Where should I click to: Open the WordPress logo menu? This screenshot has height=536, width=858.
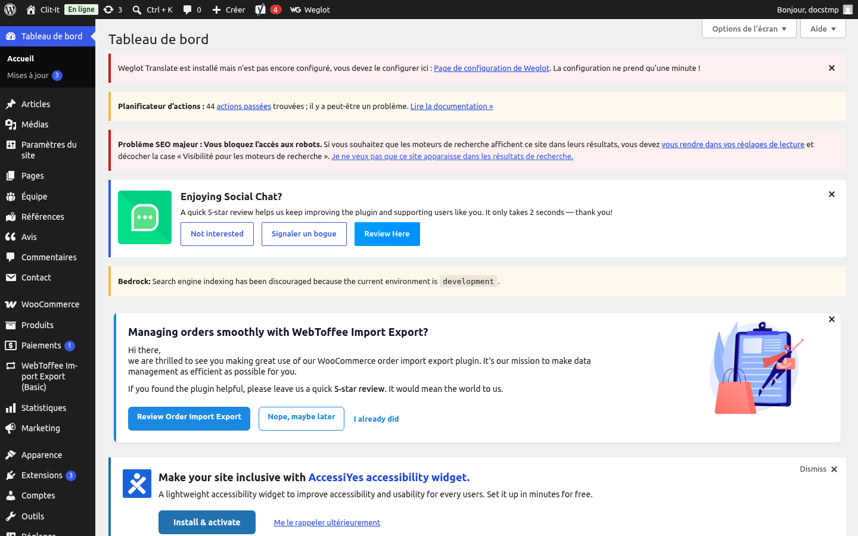[10, 10]
